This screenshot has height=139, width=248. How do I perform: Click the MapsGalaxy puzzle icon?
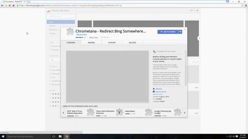click(x=148, y=112)
